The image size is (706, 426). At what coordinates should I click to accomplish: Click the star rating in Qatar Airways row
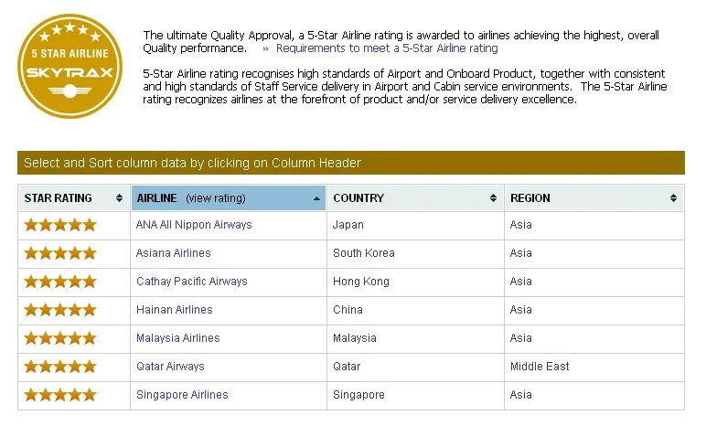60,367
